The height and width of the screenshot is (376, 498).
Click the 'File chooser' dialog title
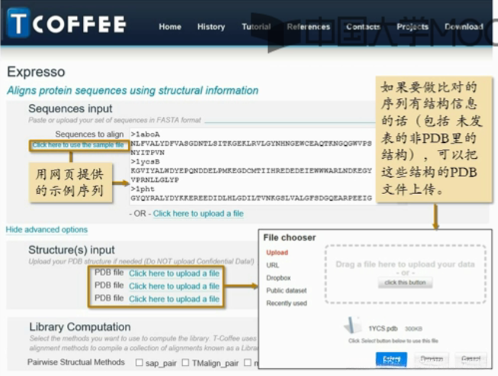pos(289,237)
